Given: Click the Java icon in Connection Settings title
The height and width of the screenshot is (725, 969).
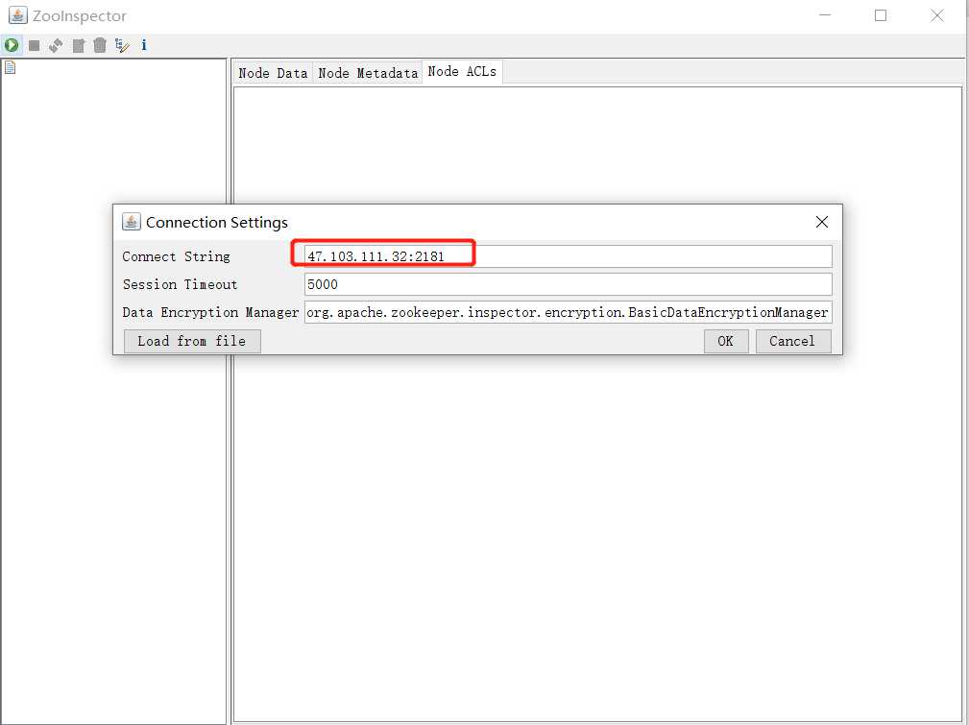Looking at the screenshot, I should 131,222.
